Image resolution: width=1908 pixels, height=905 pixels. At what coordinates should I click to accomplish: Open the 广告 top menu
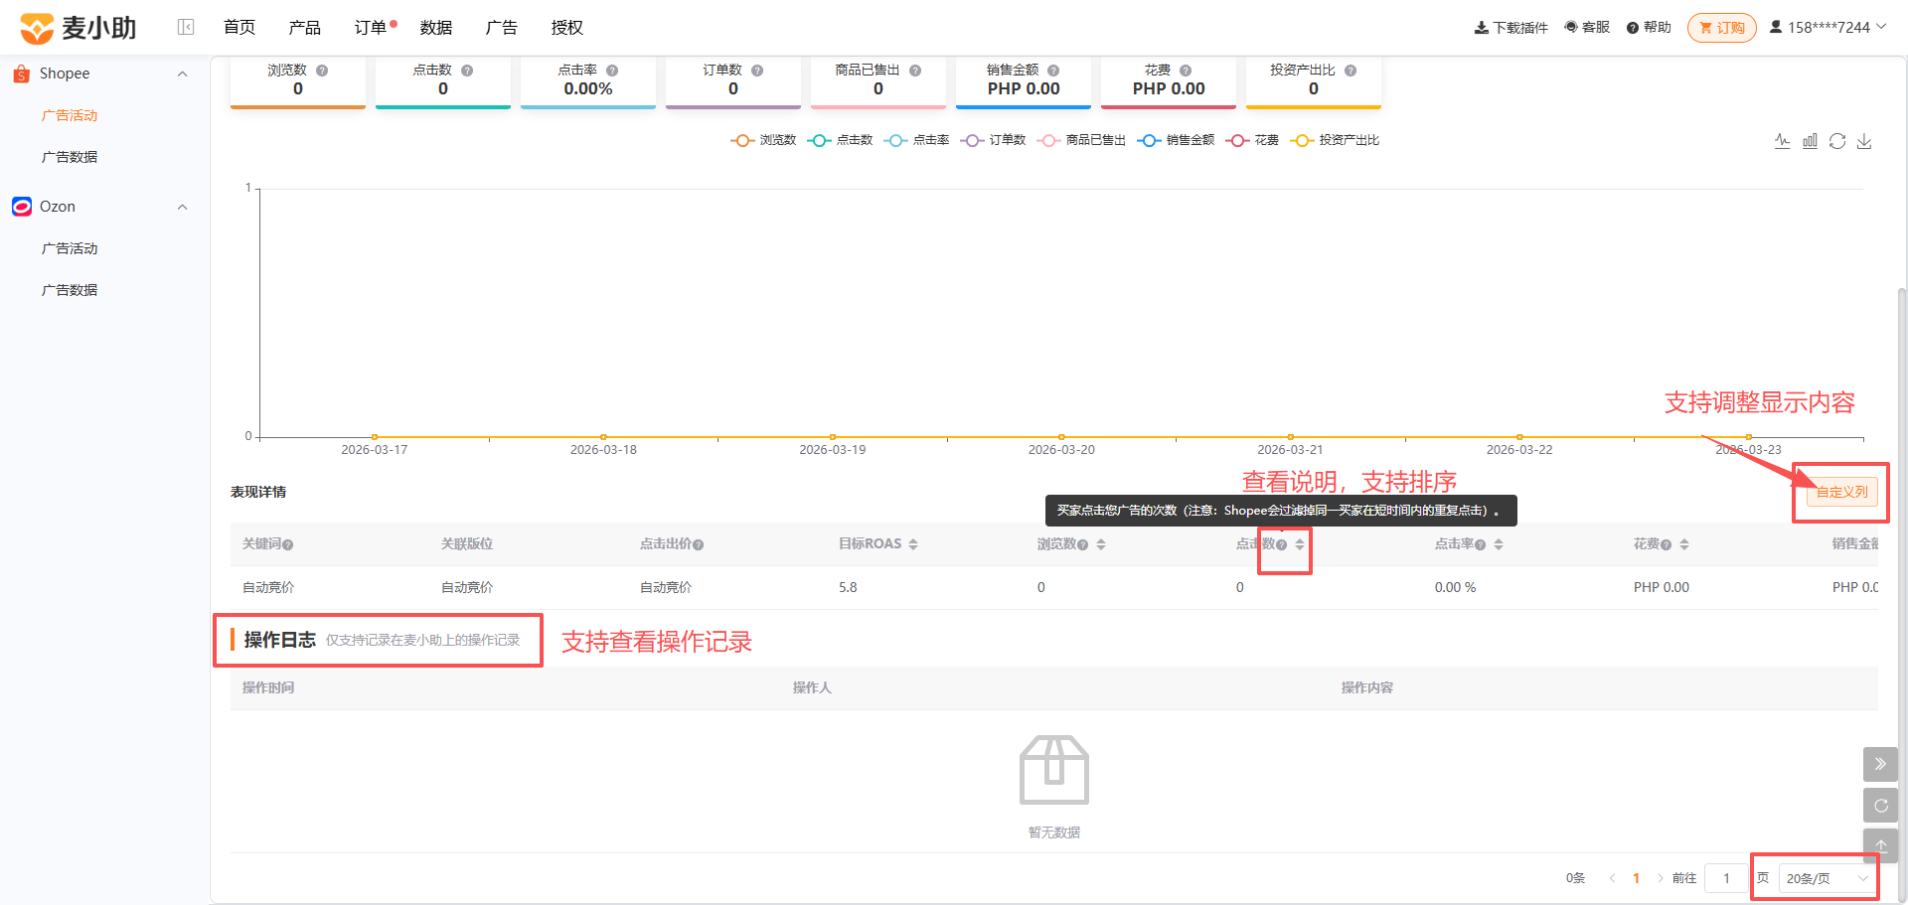[x=502, y=28]
